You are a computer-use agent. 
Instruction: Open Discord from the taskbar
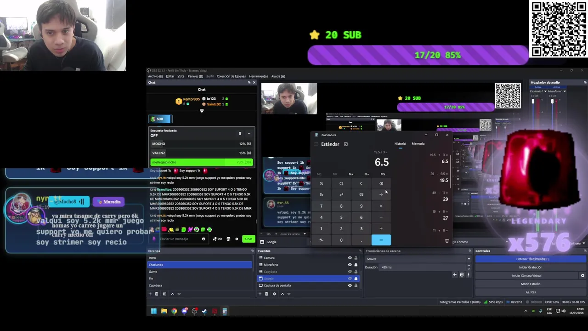click(184, 311)
